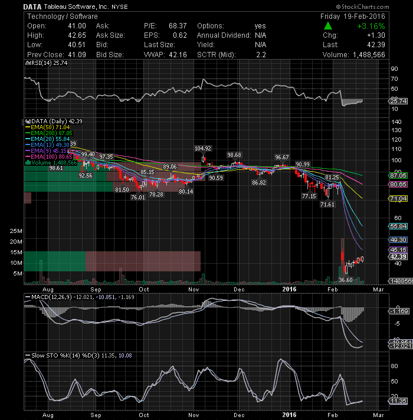Click the 98.61 price annotation
The image size is (413, 420).
point(56,168)
